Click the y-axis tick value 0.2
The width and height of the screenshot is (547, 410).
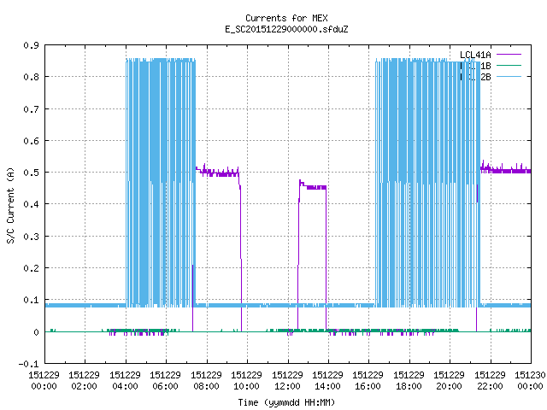[31, 268]
